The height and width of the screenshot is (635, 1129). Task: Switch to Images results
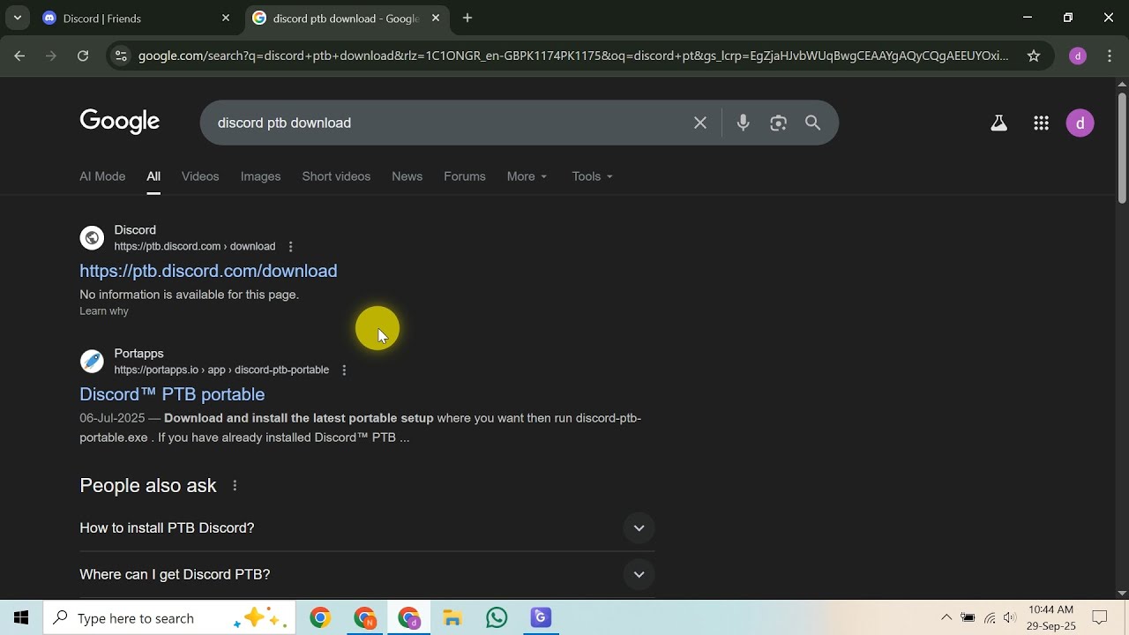[260, 176]
